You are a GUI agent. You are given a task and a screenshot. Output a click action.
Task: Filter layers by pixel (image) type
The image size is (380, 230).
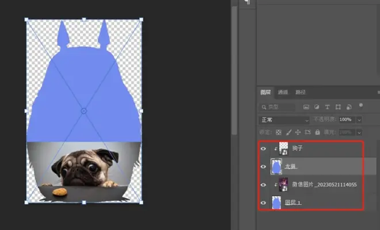(306, 107)
